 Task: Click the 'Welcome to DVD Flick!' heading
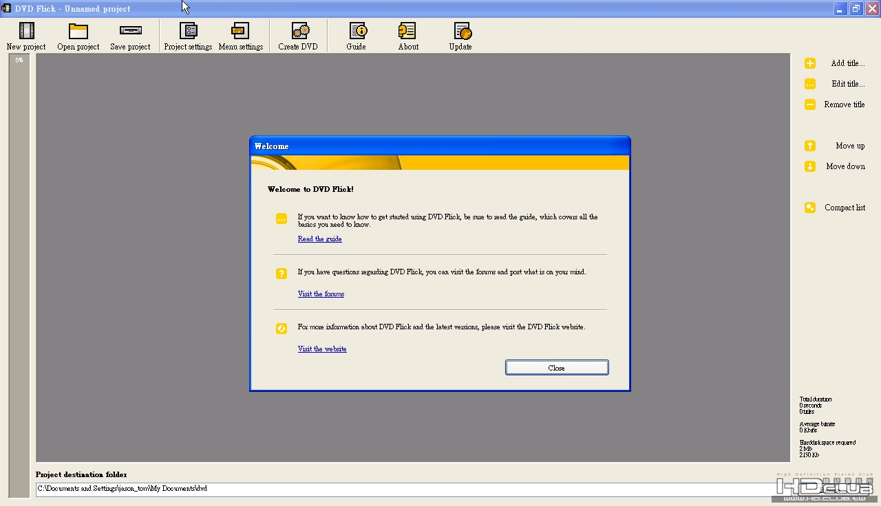point(310,189)
